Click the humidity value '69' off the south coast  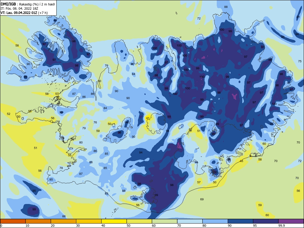202,199
